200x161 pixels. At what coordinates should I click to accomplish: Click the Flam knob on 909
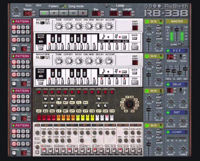pyautogui.click(x=37, y=147)
